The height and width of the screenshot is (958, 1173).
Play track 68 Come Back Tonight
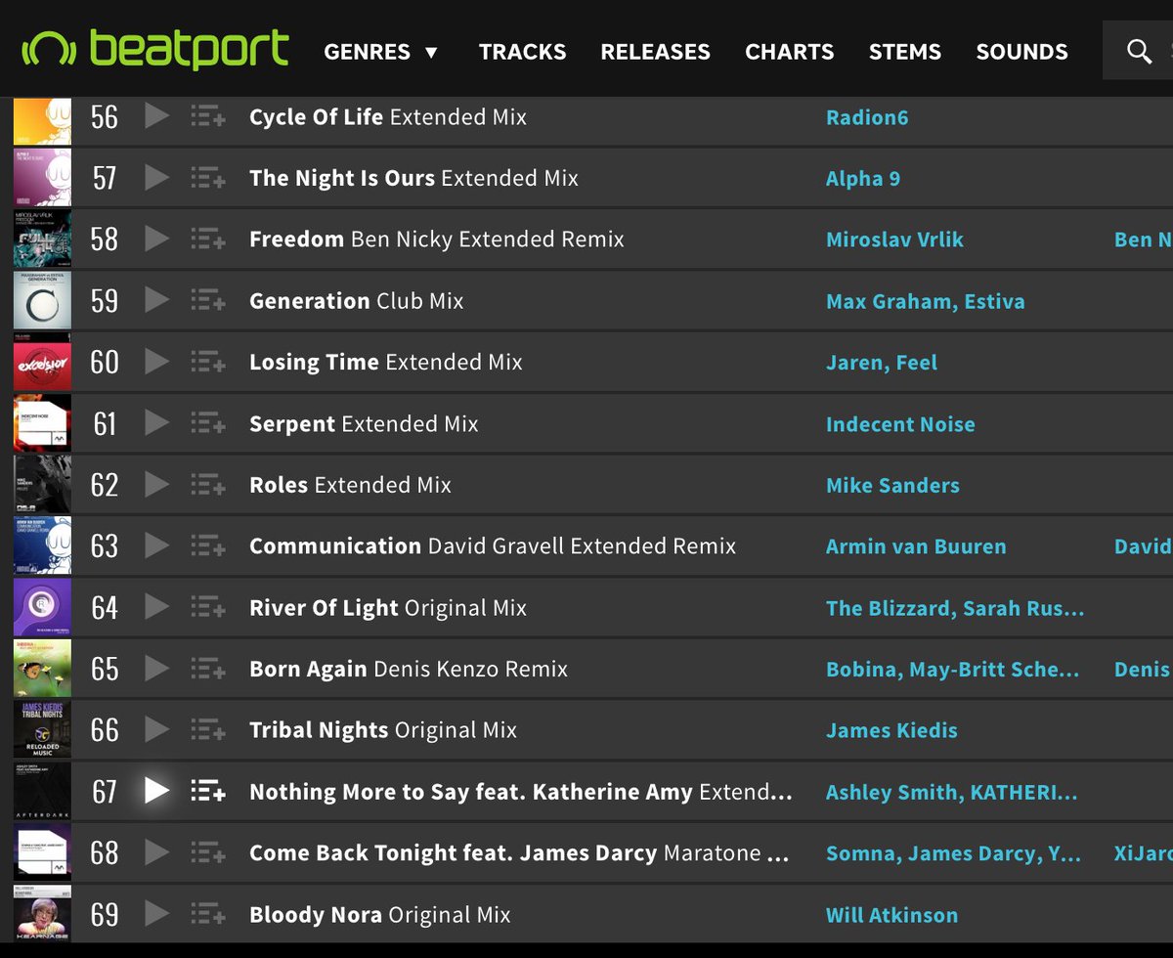tap(156, 852)
